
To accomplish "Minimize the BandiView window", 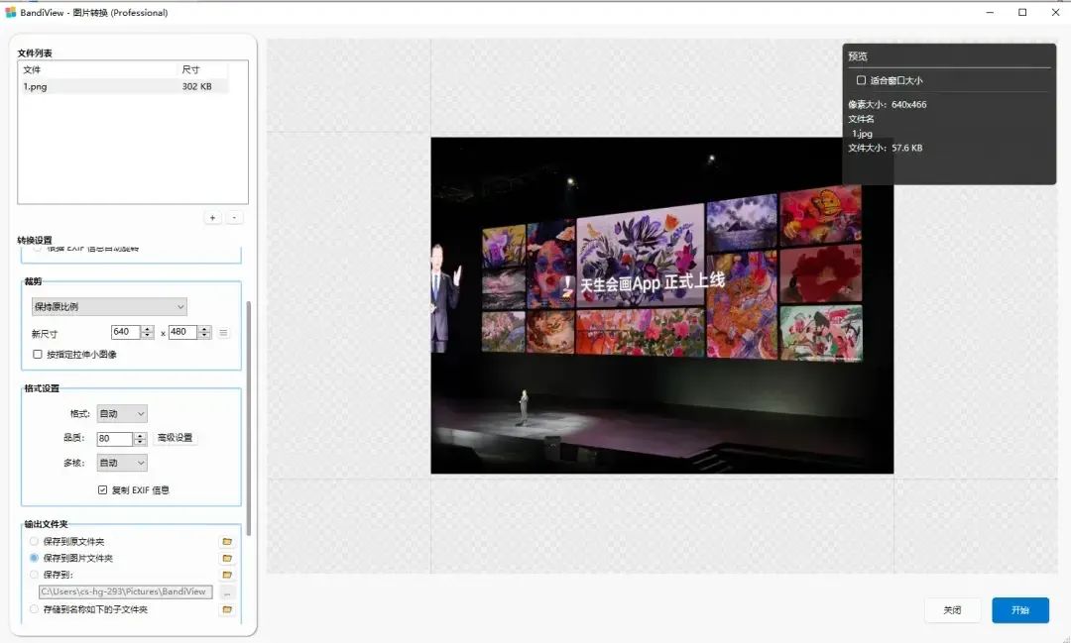I will pos(990,12).
